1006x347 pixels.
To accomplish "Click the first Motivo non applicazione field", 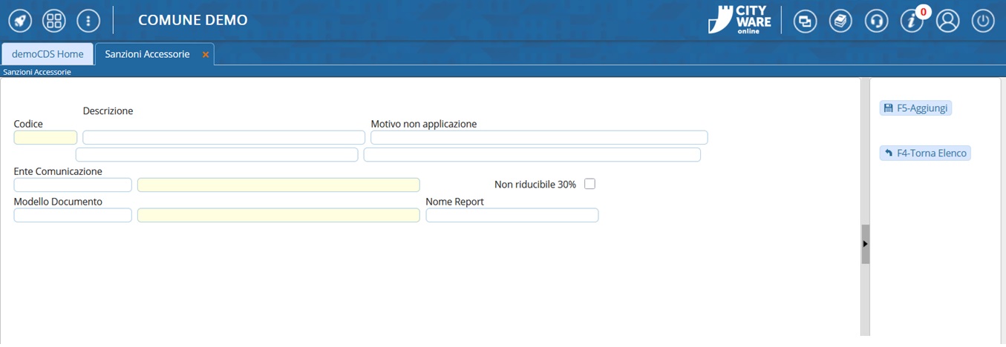I will pyautogui.click(x=538, y=137).
